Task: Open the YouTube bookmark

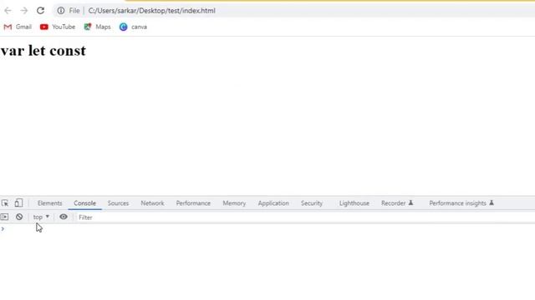Action: [58, 27]
